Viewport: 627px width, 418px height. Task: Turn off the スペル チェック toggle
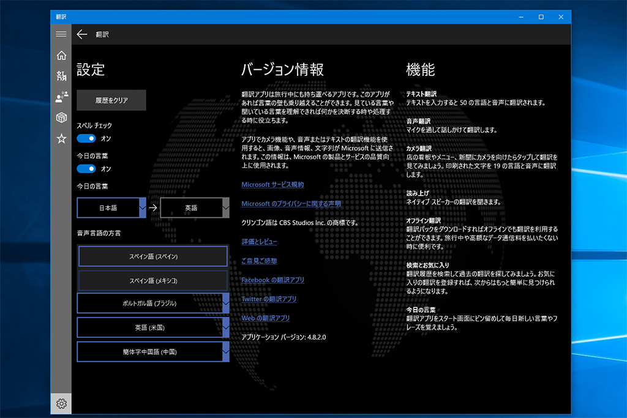(x=86, y=138)
